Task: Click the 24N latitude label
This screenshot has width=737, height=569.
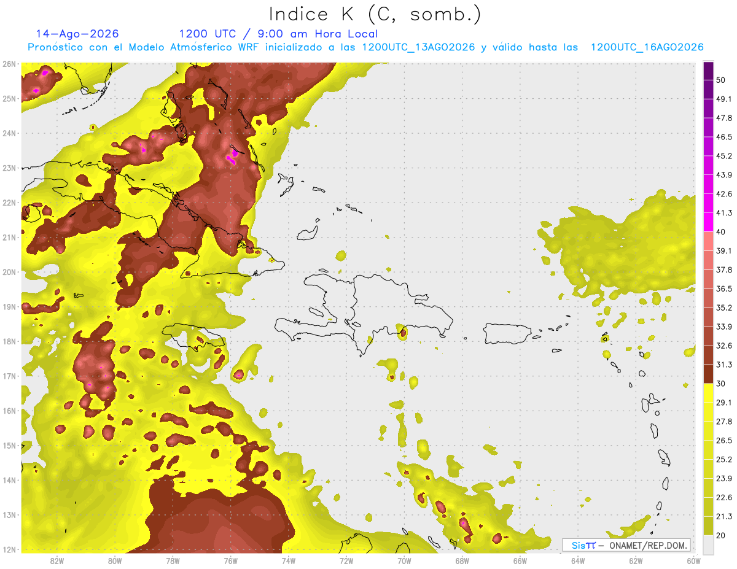Action: point(9,133)
